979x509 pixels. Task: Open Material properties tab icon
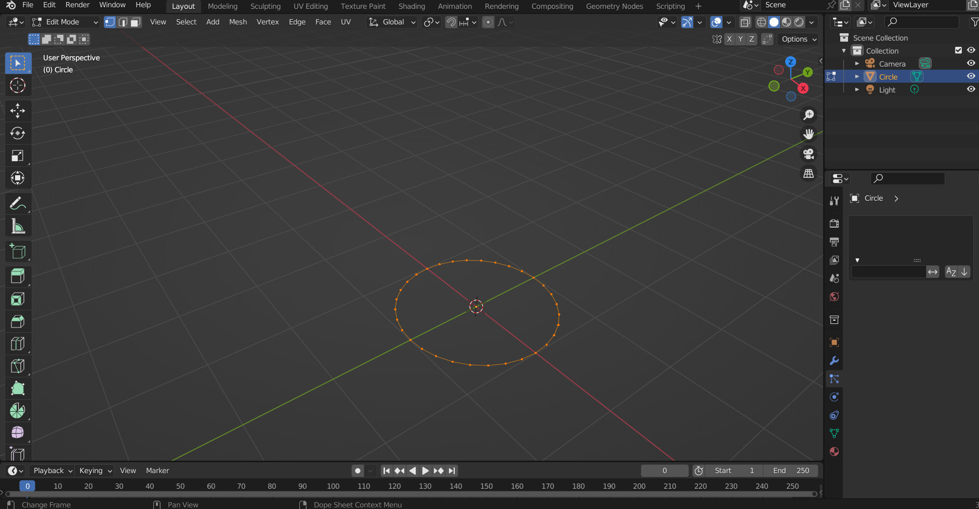[x=834, y=451]
